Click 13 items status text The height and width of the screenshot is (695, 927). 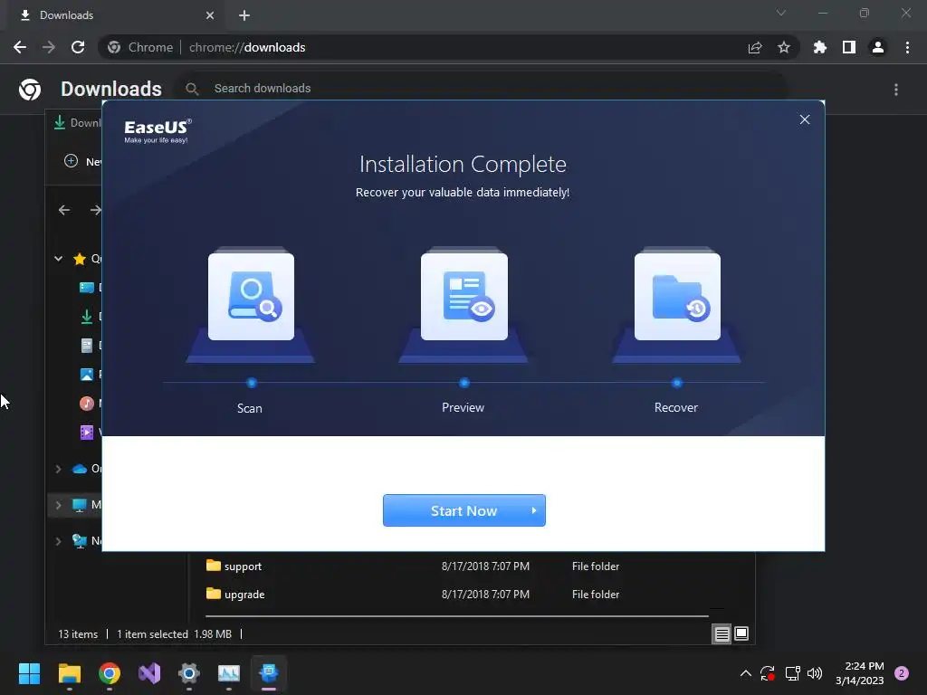coord(78,634)
